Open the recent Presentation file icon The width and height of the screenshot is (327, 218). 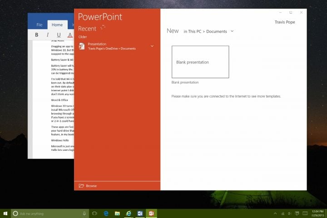pos(82,46)
